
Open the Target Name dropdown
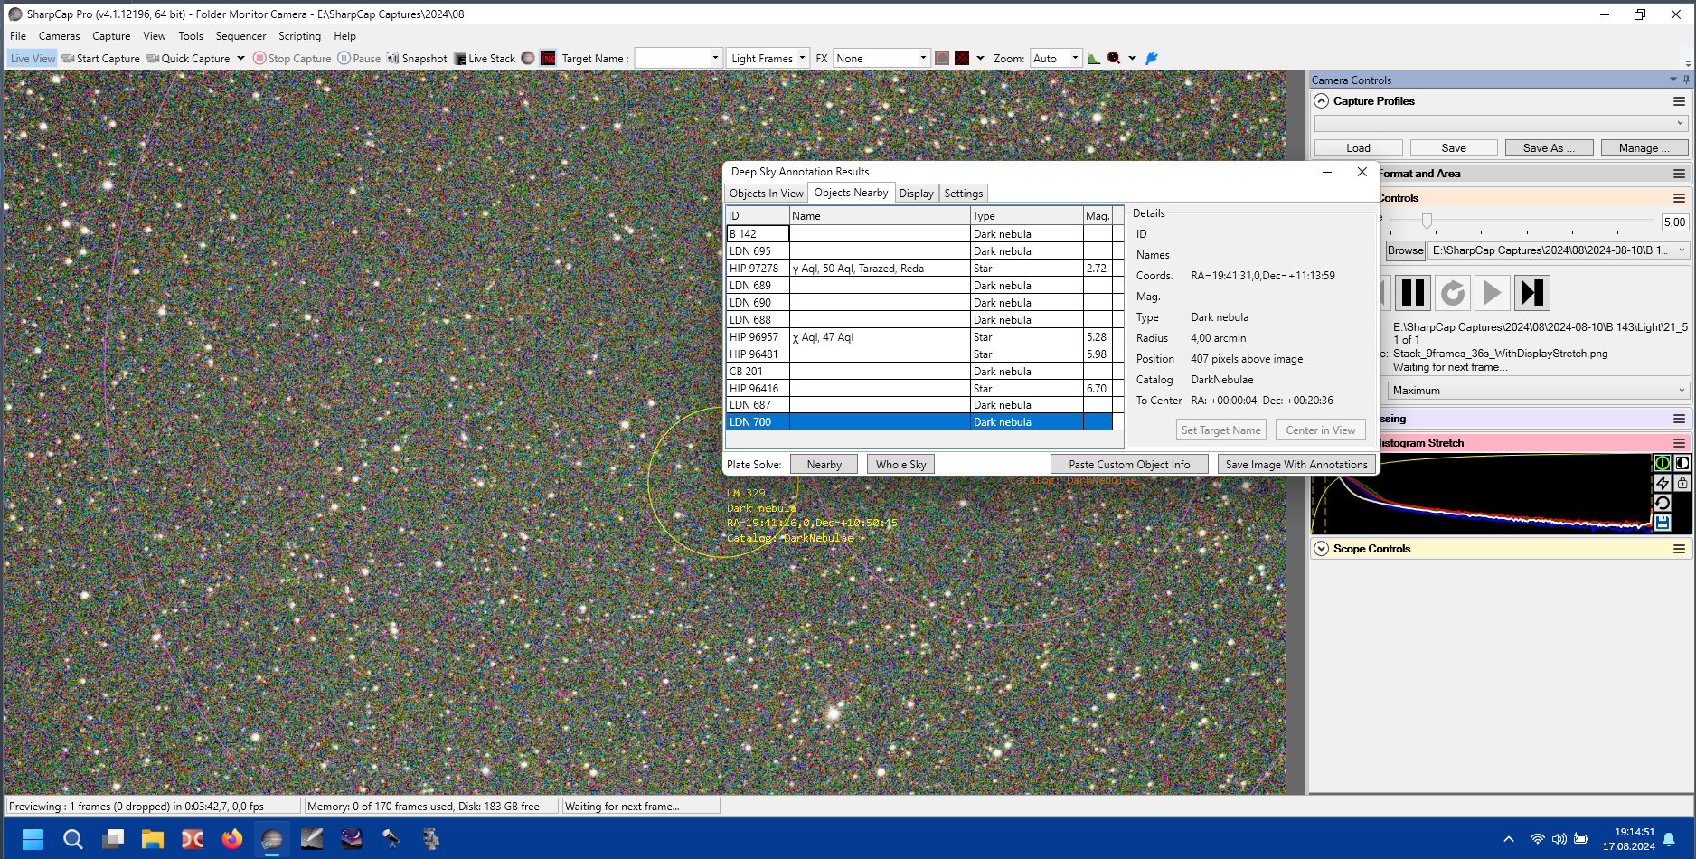[715, 59]
